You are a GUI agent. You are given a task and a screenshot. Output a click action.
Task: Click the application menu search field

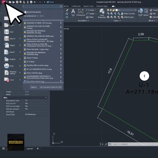43,6
